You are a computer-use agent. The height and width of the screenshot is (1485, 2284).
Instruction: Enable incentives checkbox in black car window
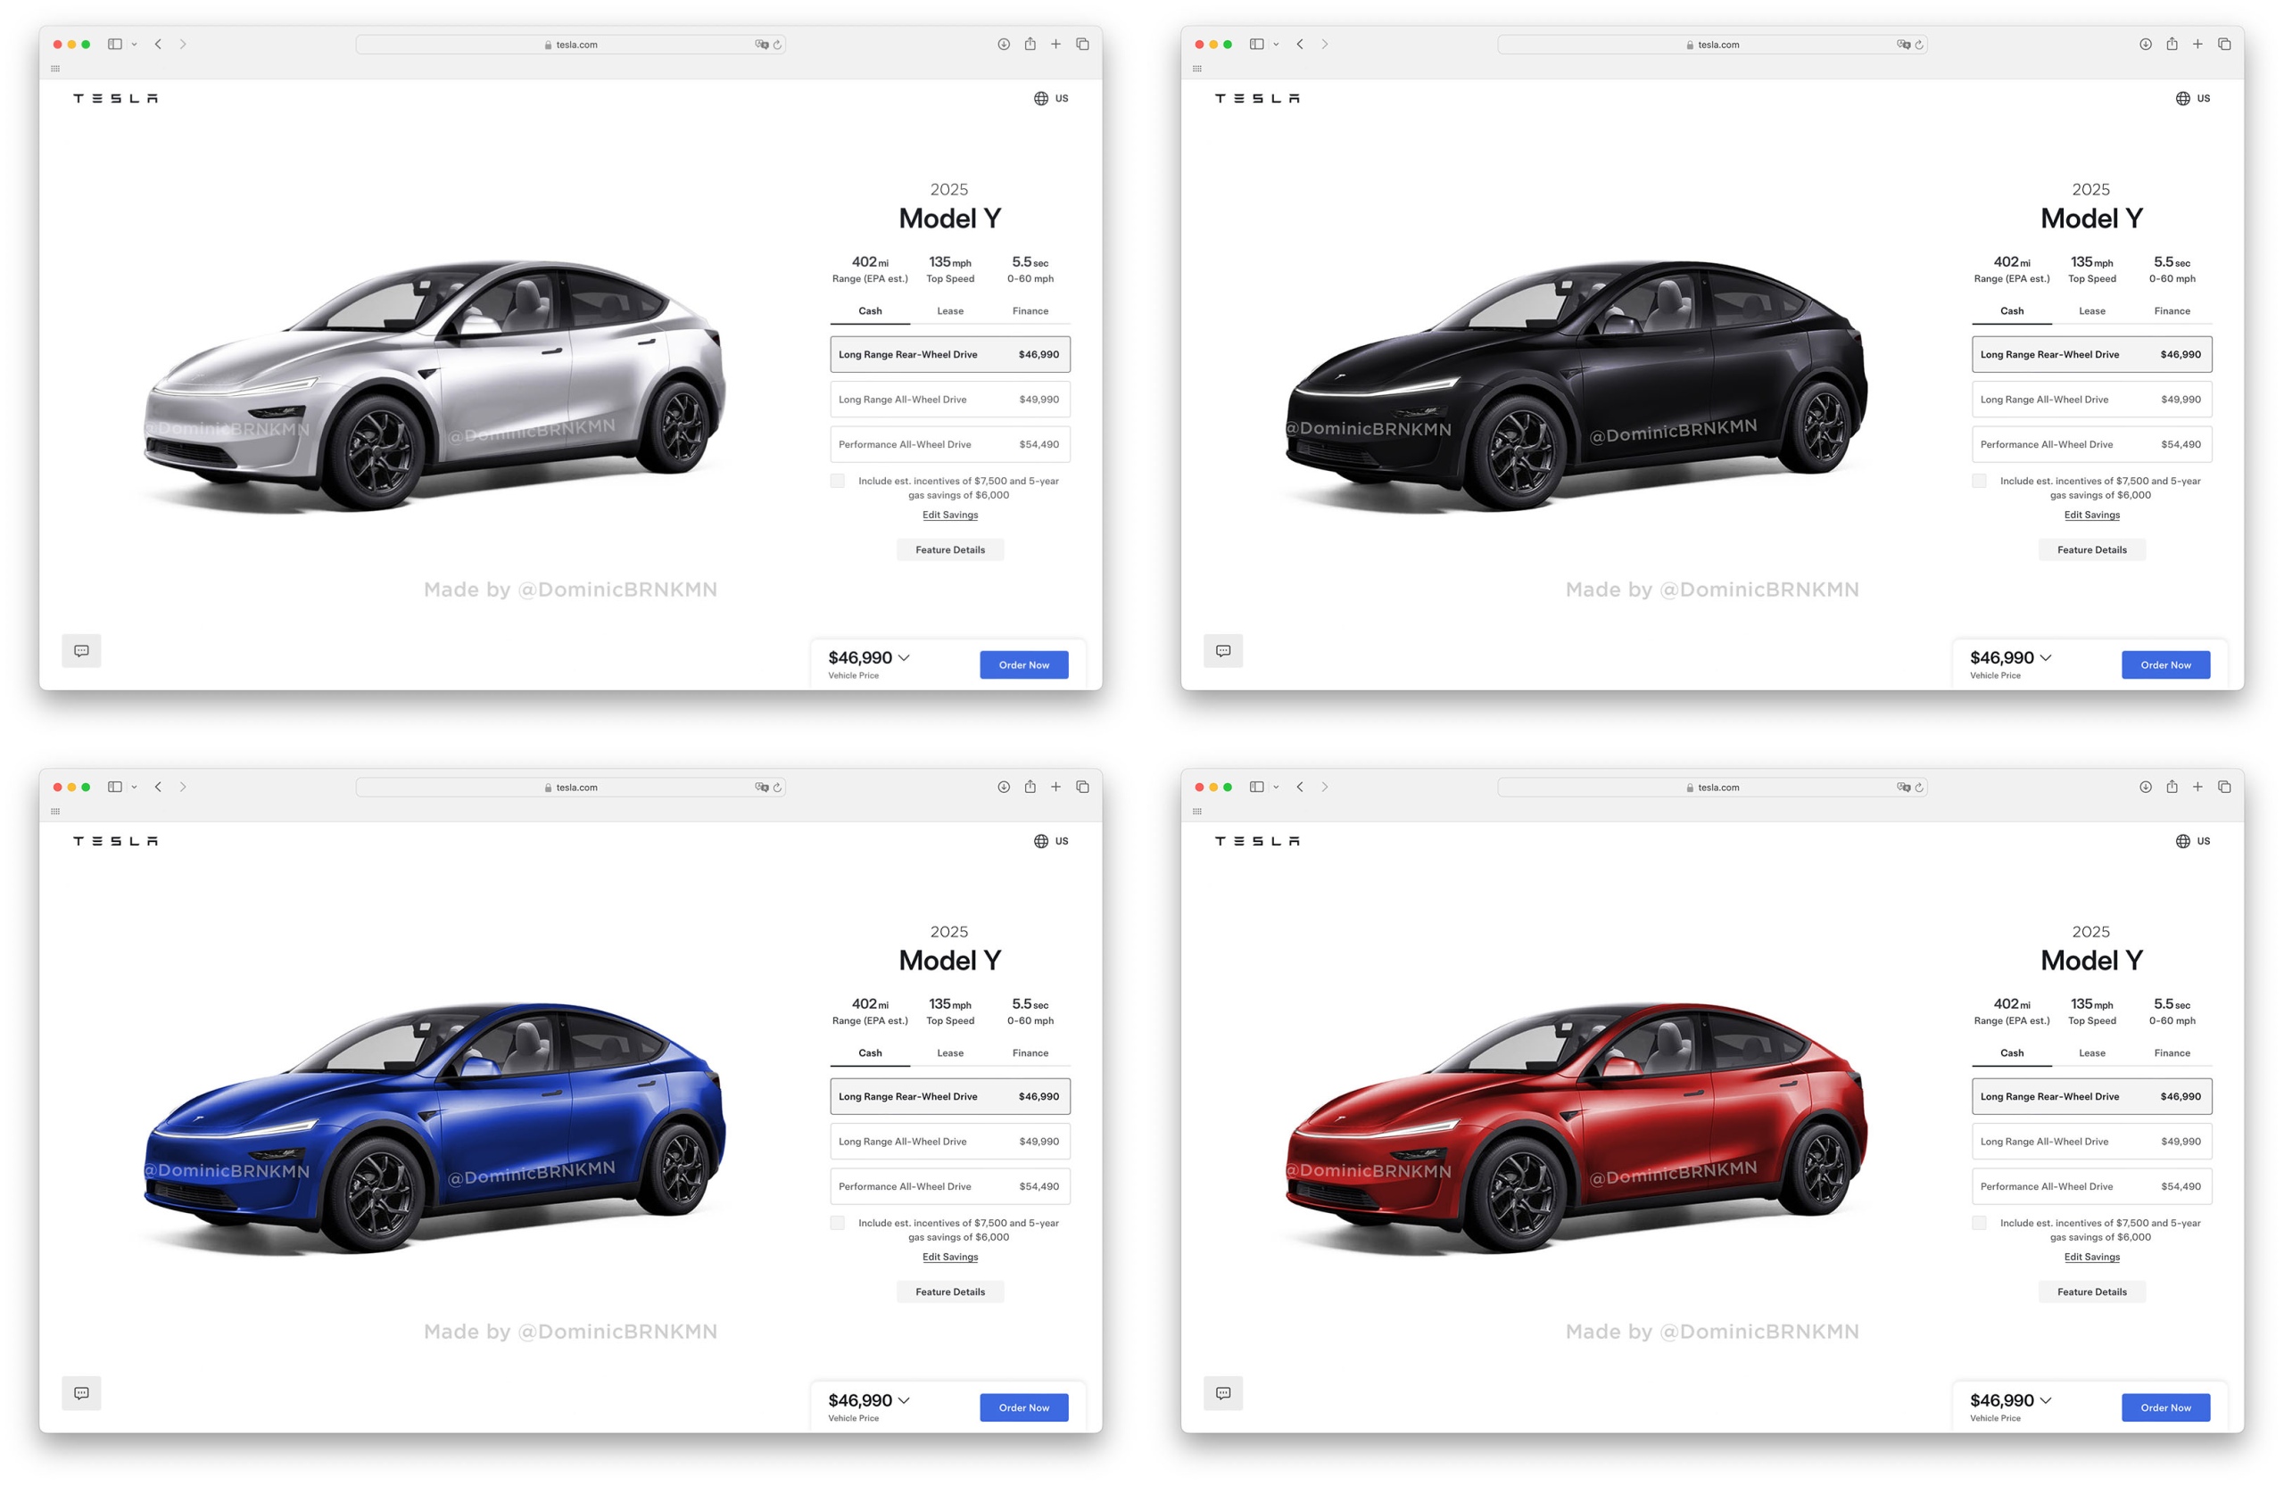click(x=1980, y=481)
